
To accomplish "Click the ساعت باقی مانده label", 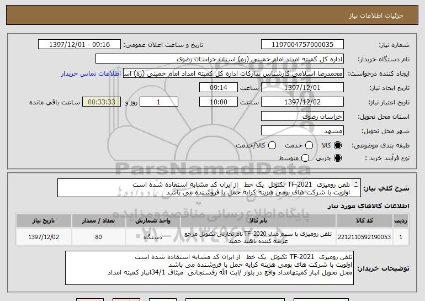I will (x=55, y=102).
